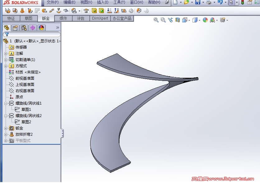Collapse the 螺旋线/涡状线1 tree node
This screenshot has width=260, height=183.
pyautogui.click(x=6, y=103)
